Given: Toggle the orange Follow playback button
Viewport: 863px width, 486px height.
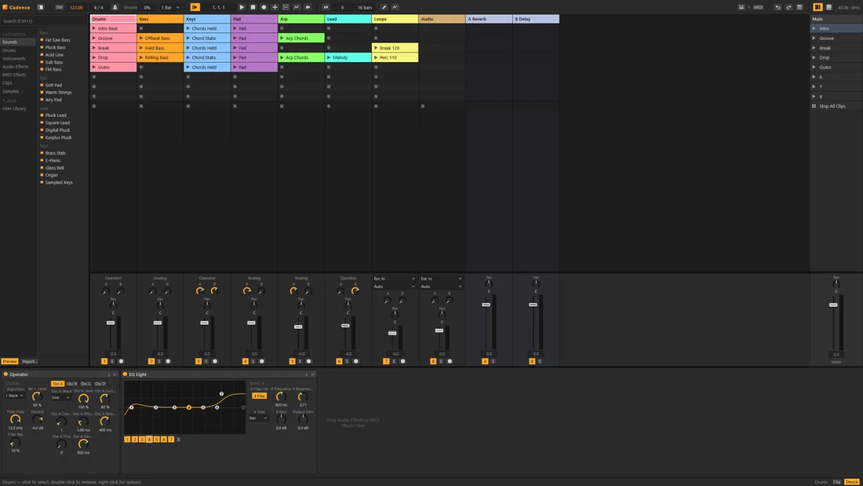Looking at the screenshot, I should pyautogui.click(x=195, y=7).
